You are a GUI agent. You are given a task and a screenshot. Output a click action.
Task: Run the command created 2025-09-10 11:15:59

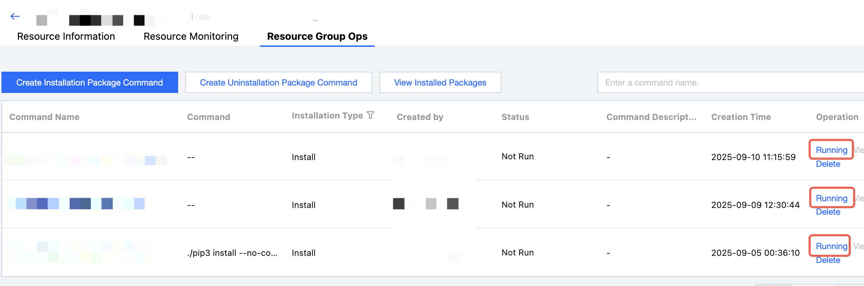[831, 150]
